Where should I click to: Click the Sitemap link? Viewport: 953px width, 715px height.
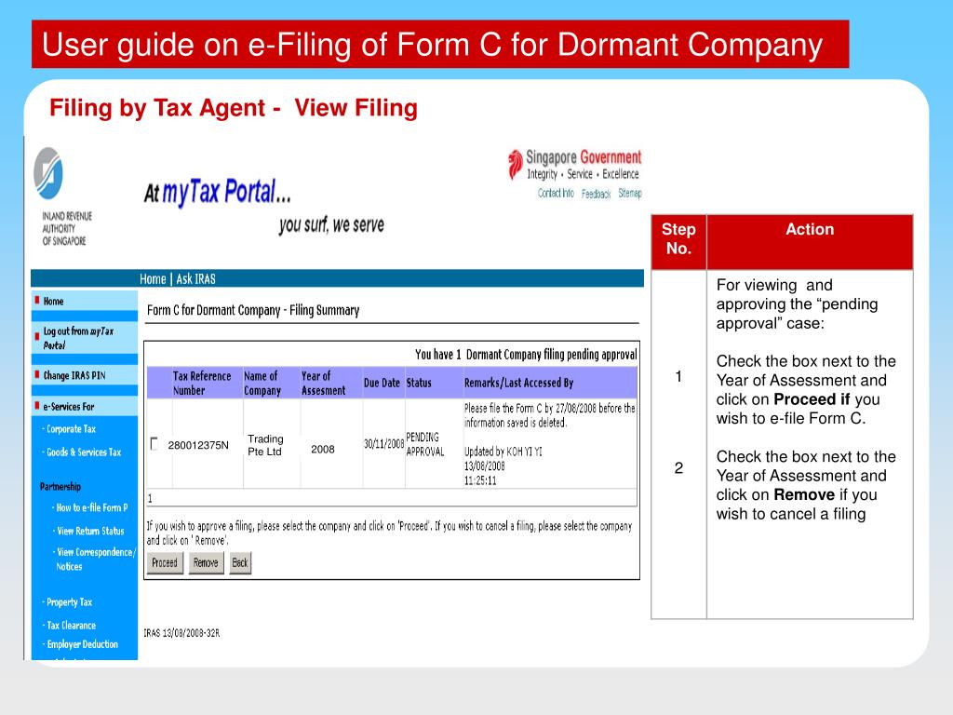click(630, 194)
